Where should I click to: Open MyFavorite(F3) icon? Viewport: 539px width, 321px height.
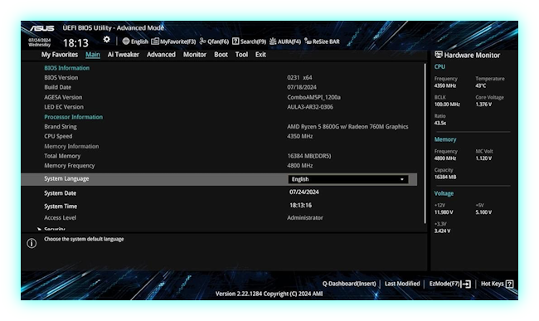155,41
